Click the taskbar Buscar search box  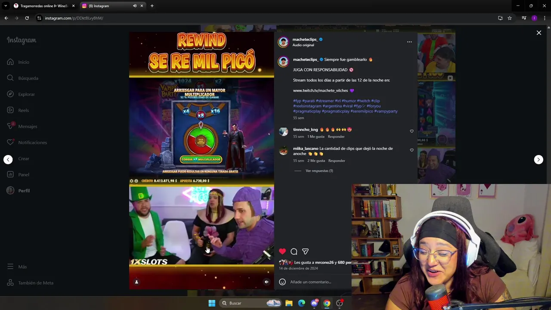[x=251, y=303]
